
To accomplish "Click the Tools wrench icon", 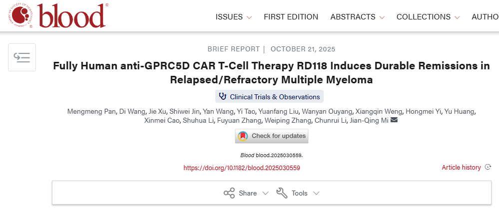I will (282, 193).
